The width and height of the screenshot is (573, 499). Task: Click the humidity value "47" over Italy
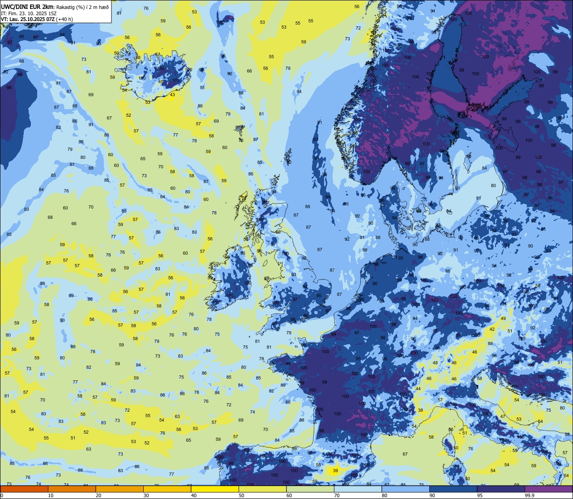pos(503,417)
